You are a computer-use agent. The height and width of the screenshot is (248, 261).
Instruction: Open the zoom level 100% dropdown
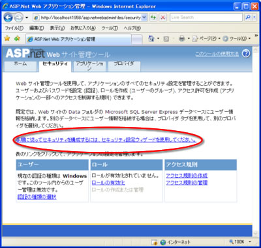[x=240, y=241]
